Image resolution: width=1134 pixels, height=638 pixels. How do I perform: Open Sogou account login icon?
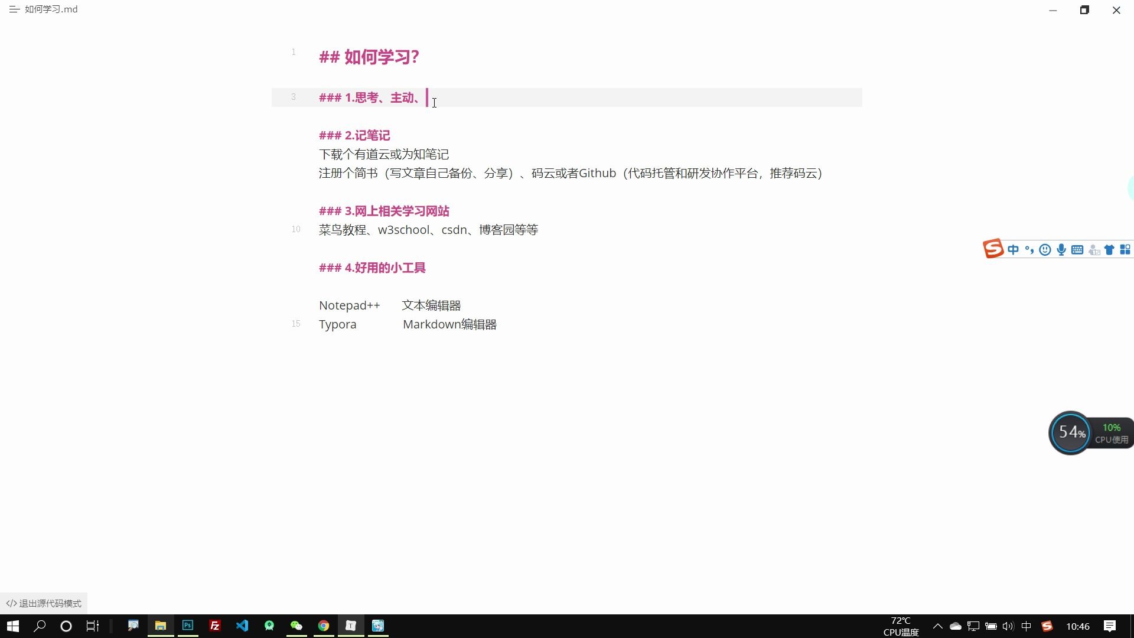click(1094, 250)
